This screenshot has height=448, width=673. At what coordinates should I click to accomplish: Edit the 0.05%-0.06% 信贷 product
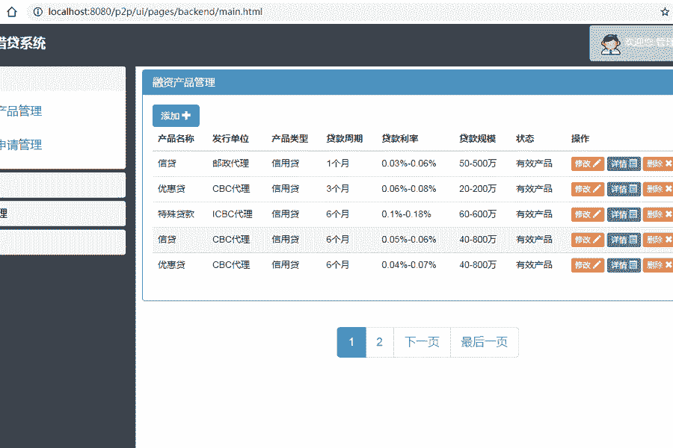[x=588, y=240]
